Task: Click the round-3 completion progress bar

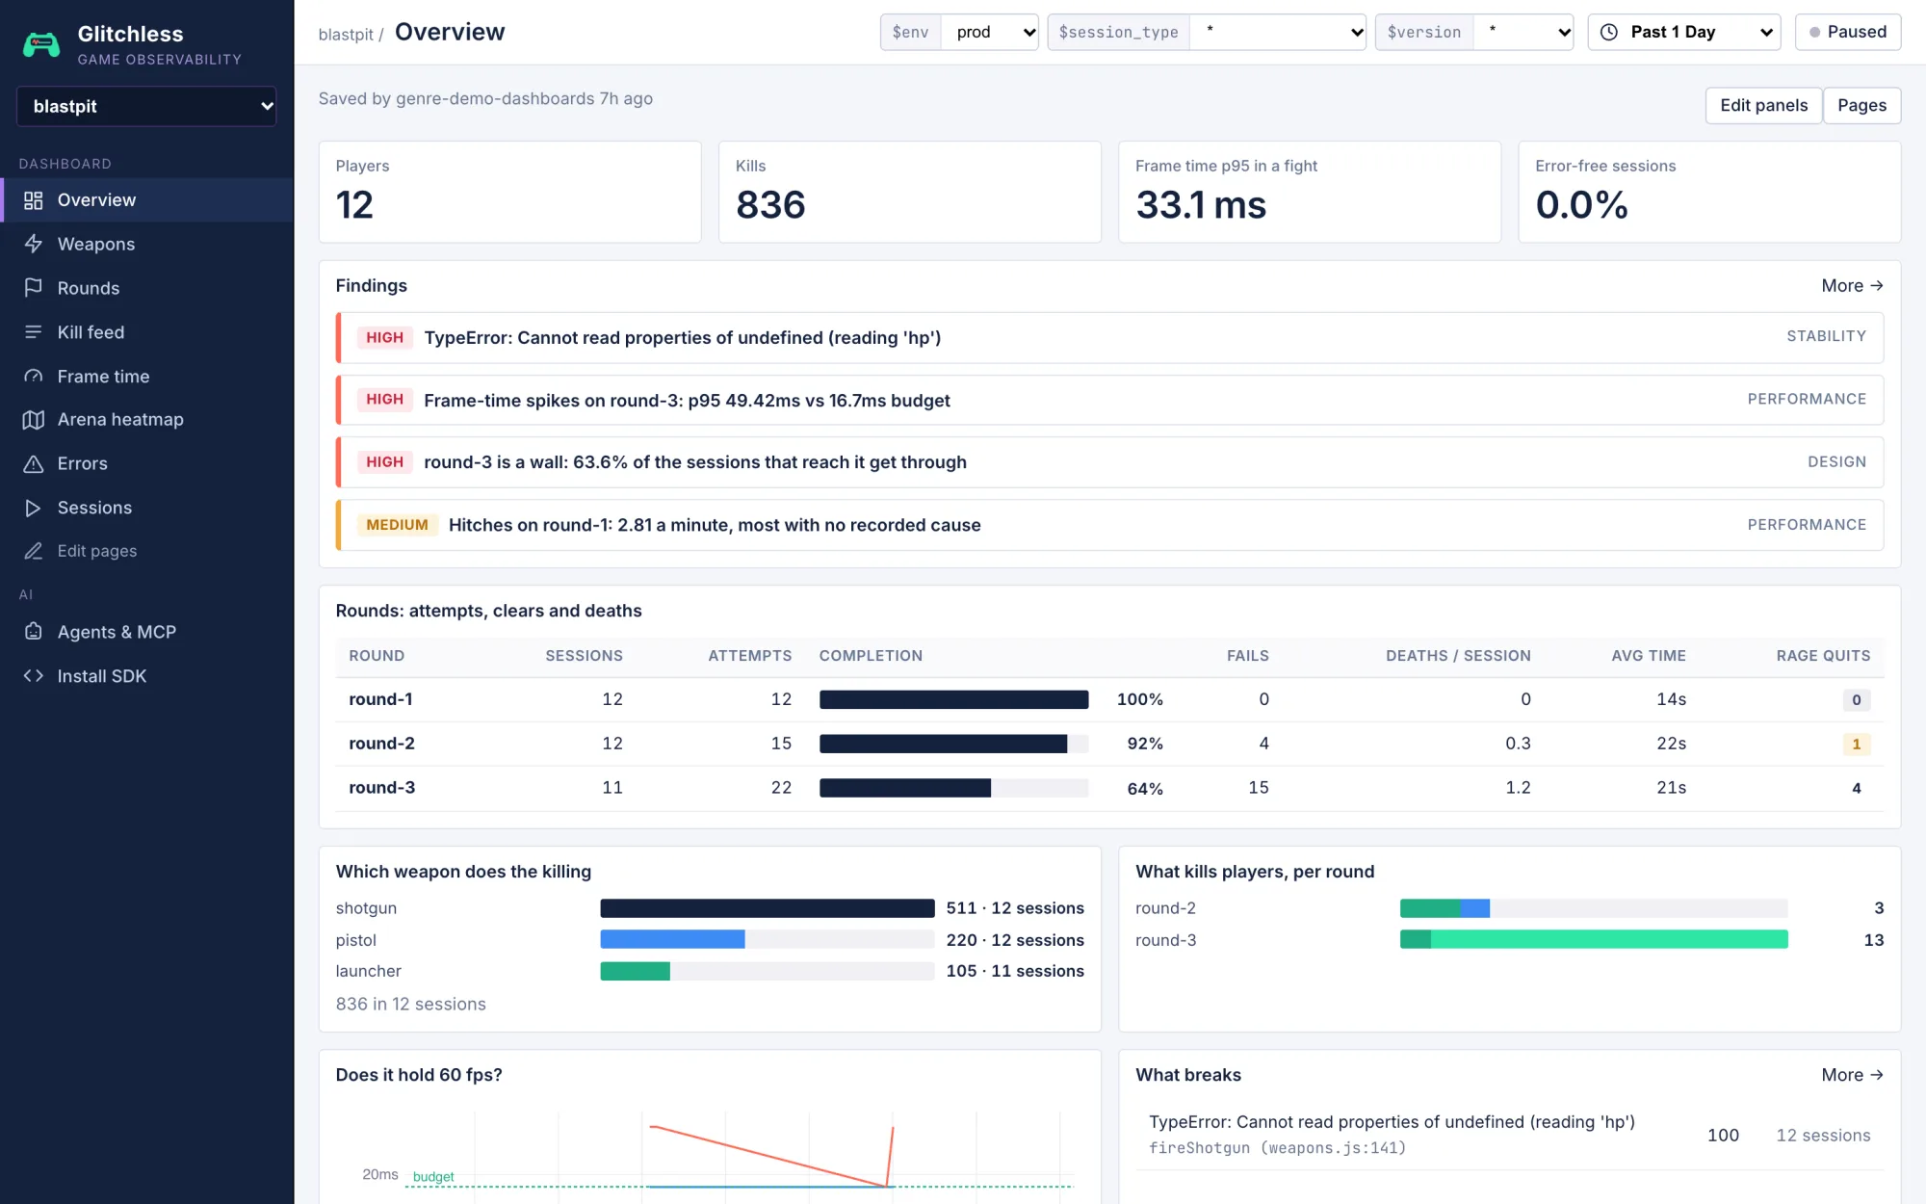Action: (x=953, y=788)
